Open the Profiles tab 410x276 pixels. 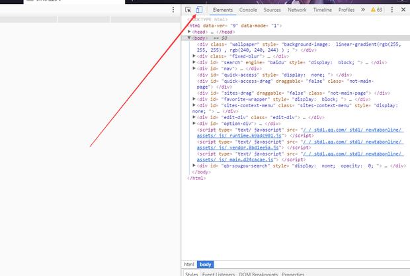click(346, 10)
